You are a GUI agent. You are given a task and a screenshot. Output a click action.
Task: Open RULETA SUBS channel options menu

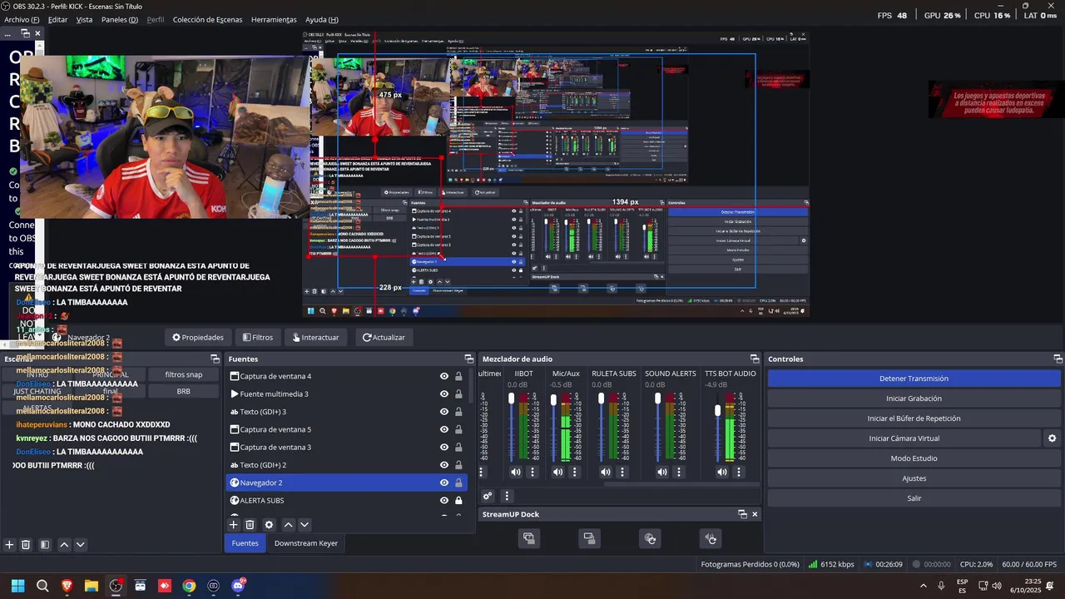coord(622,472)
